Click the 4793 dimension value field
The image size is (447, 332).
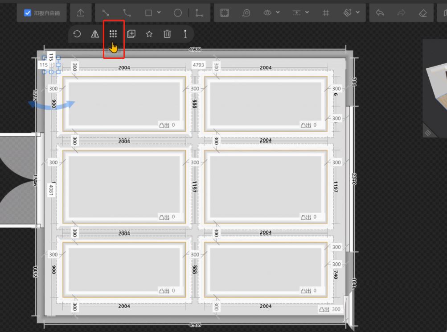tap(198, 65)
